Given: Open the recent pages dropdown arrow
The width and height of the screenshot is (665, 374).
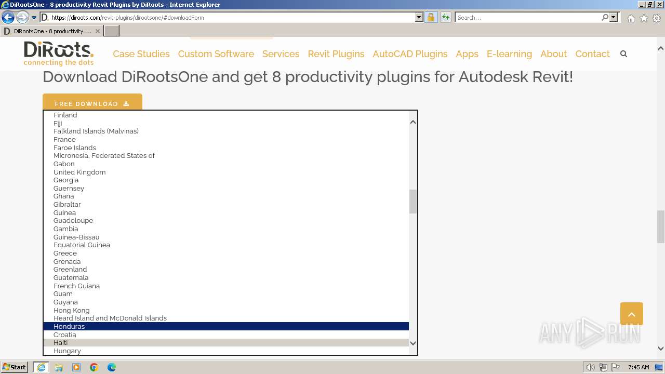Looking at the screenshot, I should pyautogui.click(x=34, y=18).
